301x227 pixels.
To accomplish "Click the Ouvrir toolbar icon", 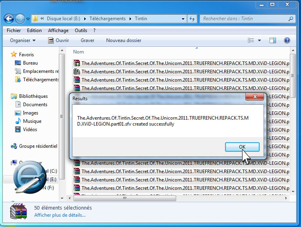I will point(50,40).
